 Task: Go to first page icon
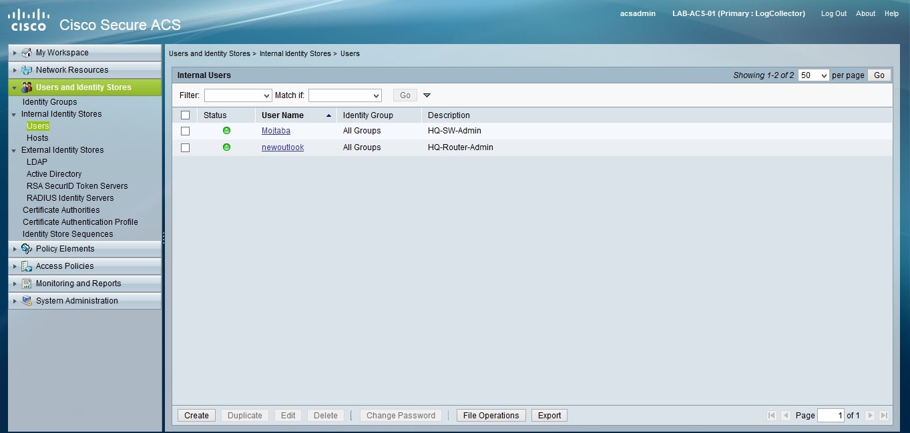pos(772,415)
